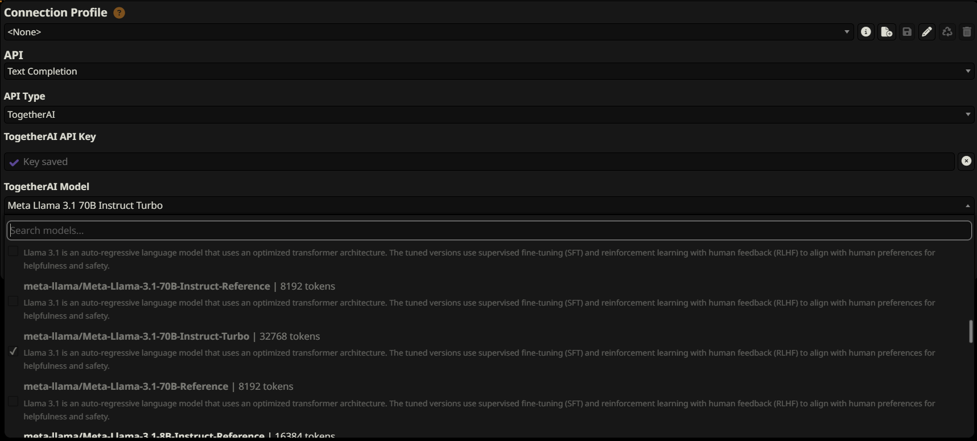Clear the saved TogetherAI API key
Viewport: 977px width, 441px height.
pyautogui.click(x=966, y=162)
